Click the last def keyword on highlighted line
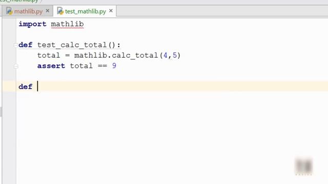328x184 pixels. (x=26, y=86)
